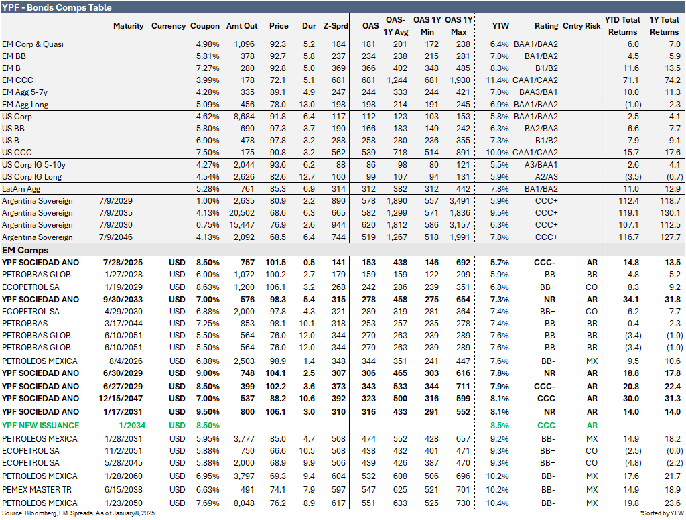Click the new issuance maturity 1/2034
Viewport: 686px width, 520px height.
(132, 426)
